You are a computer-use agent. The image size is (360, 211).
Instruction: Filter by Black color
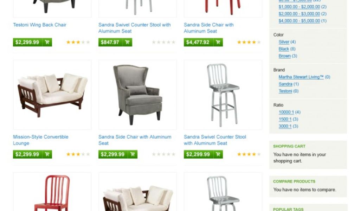[x=284, y=49]
